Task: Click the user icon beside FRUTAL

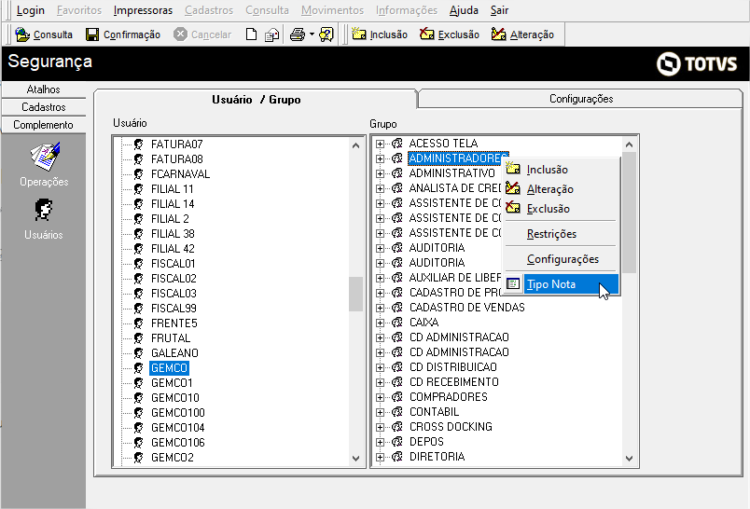Action: point(138,337)
